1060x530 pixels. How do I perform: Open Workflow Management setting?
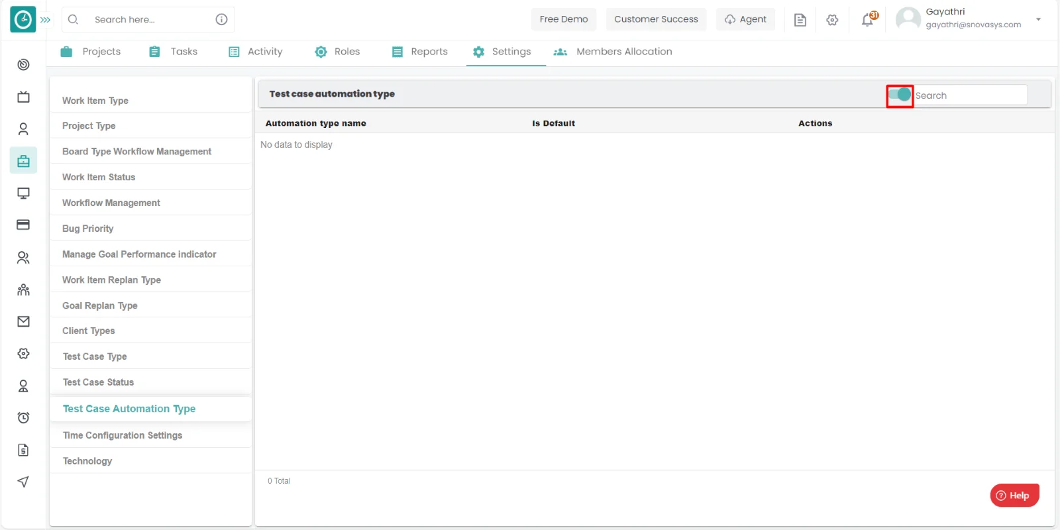pyautogui.click(x=150, y=203)
